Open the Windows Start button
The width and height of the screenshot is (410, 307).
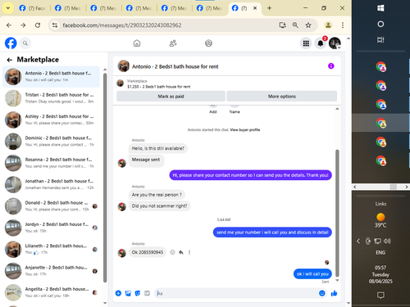(380, 8)
